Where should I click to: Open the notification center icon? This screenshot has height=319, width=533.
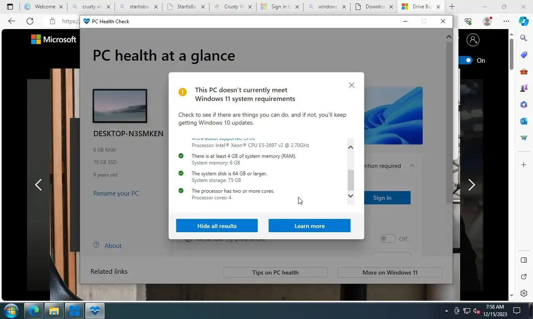coord(517,311)
